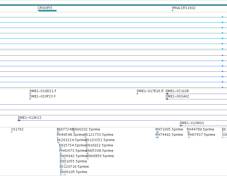Screen dimensions: 227x176
Task: Click the EK263224.5prime EST glyph
Action: point(58,143)
